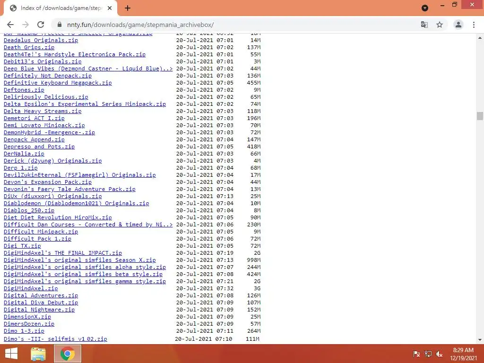Download Digital Diva Debut.zip
This screenshot has height=363, width=484.
[41, 303]
